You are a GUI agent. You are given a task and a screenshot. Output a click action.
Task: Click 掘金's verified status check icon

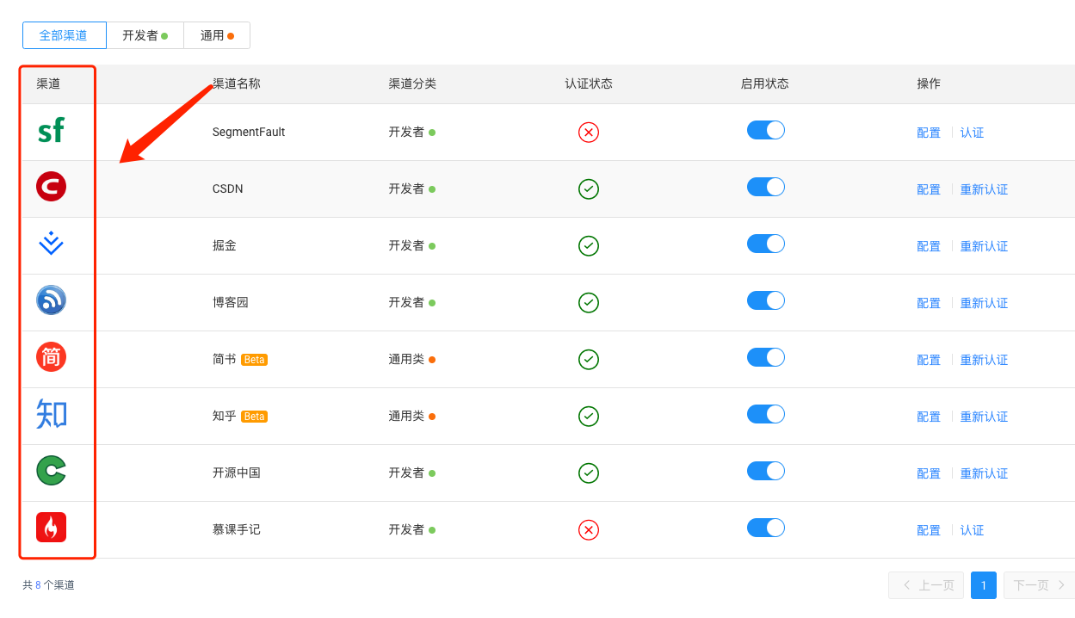[589, 246]
